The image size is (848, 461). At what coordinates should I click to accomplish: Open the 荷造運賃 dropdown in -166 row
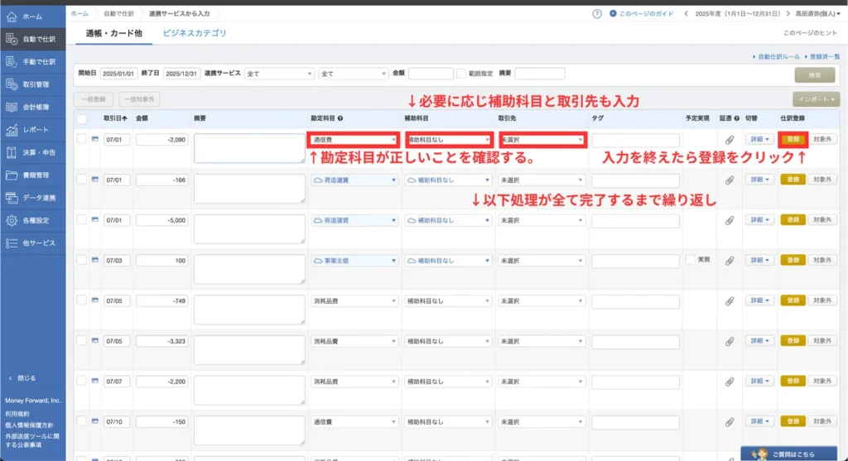tap(354, 180)
